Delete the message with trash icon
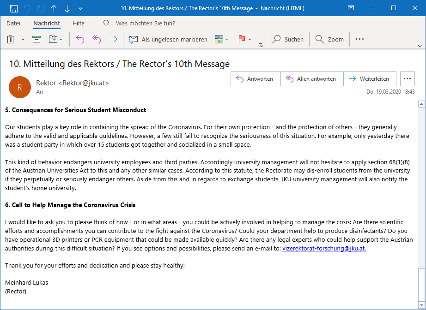 [x=11, y=40]
